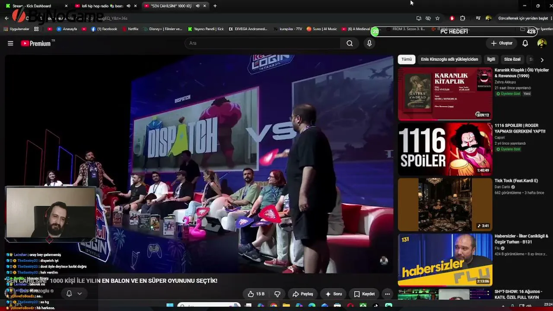Open the Habersizler B131 video thumbnail
This screenshot has height=311, width=553.
(x=445, y=260)
